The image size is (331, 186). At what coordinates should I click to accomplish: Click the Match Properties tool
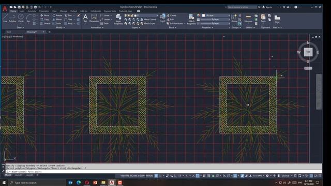pos(191,19)
